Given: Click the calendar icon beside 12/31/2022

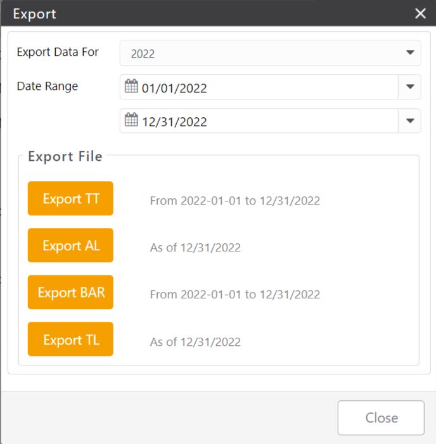Looking at the screenshot, I should (131, 121).
